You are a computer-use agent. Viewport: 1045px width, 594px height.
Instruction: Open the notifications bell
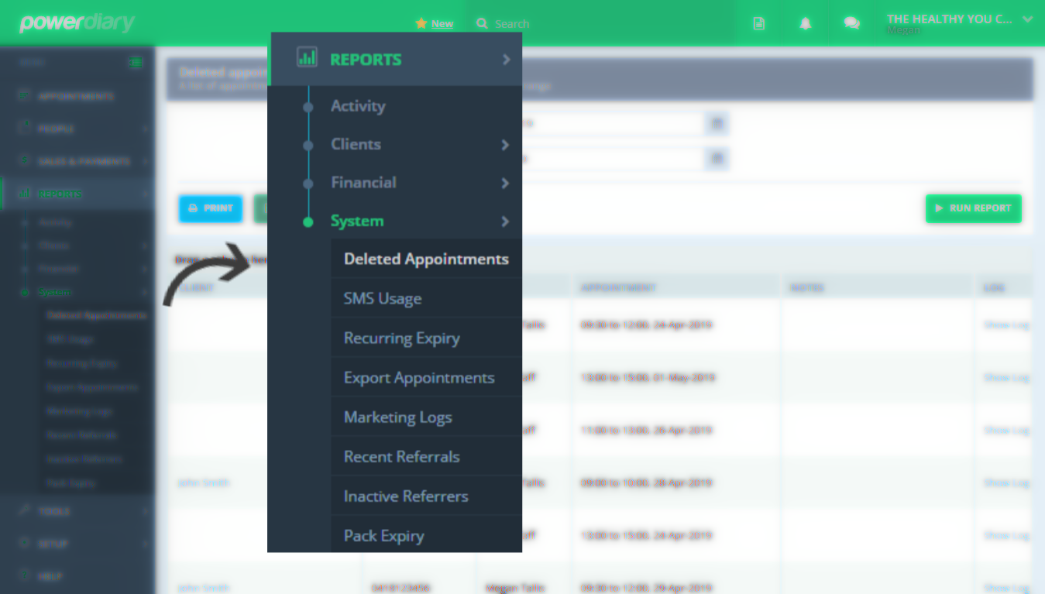click(x=806, y=24)
